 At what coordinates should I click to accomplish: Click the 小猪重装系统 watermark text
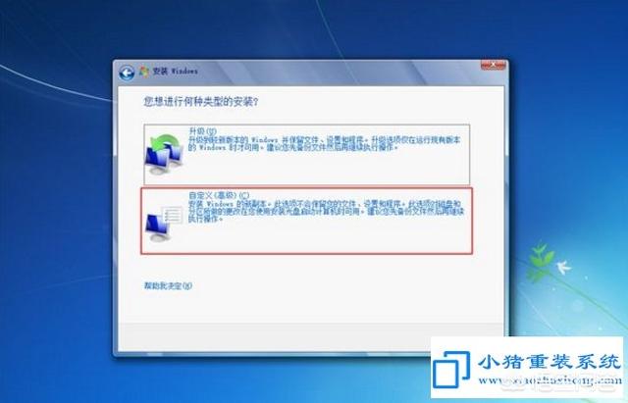[549, 362]
